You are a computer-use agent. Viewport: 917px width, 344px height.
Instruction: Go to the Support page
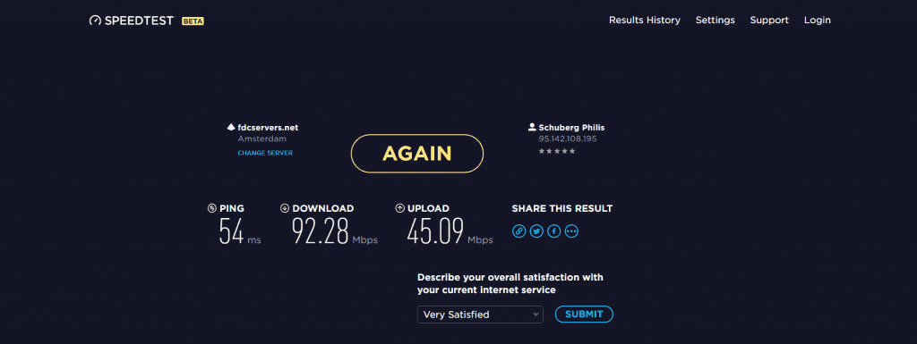[x=769, y=21]
